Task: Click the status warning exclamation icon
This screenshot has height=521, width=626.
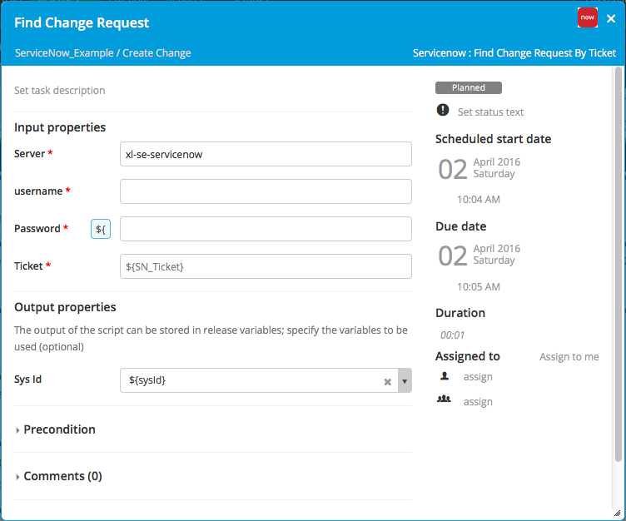Action: [x=443, y=110]
